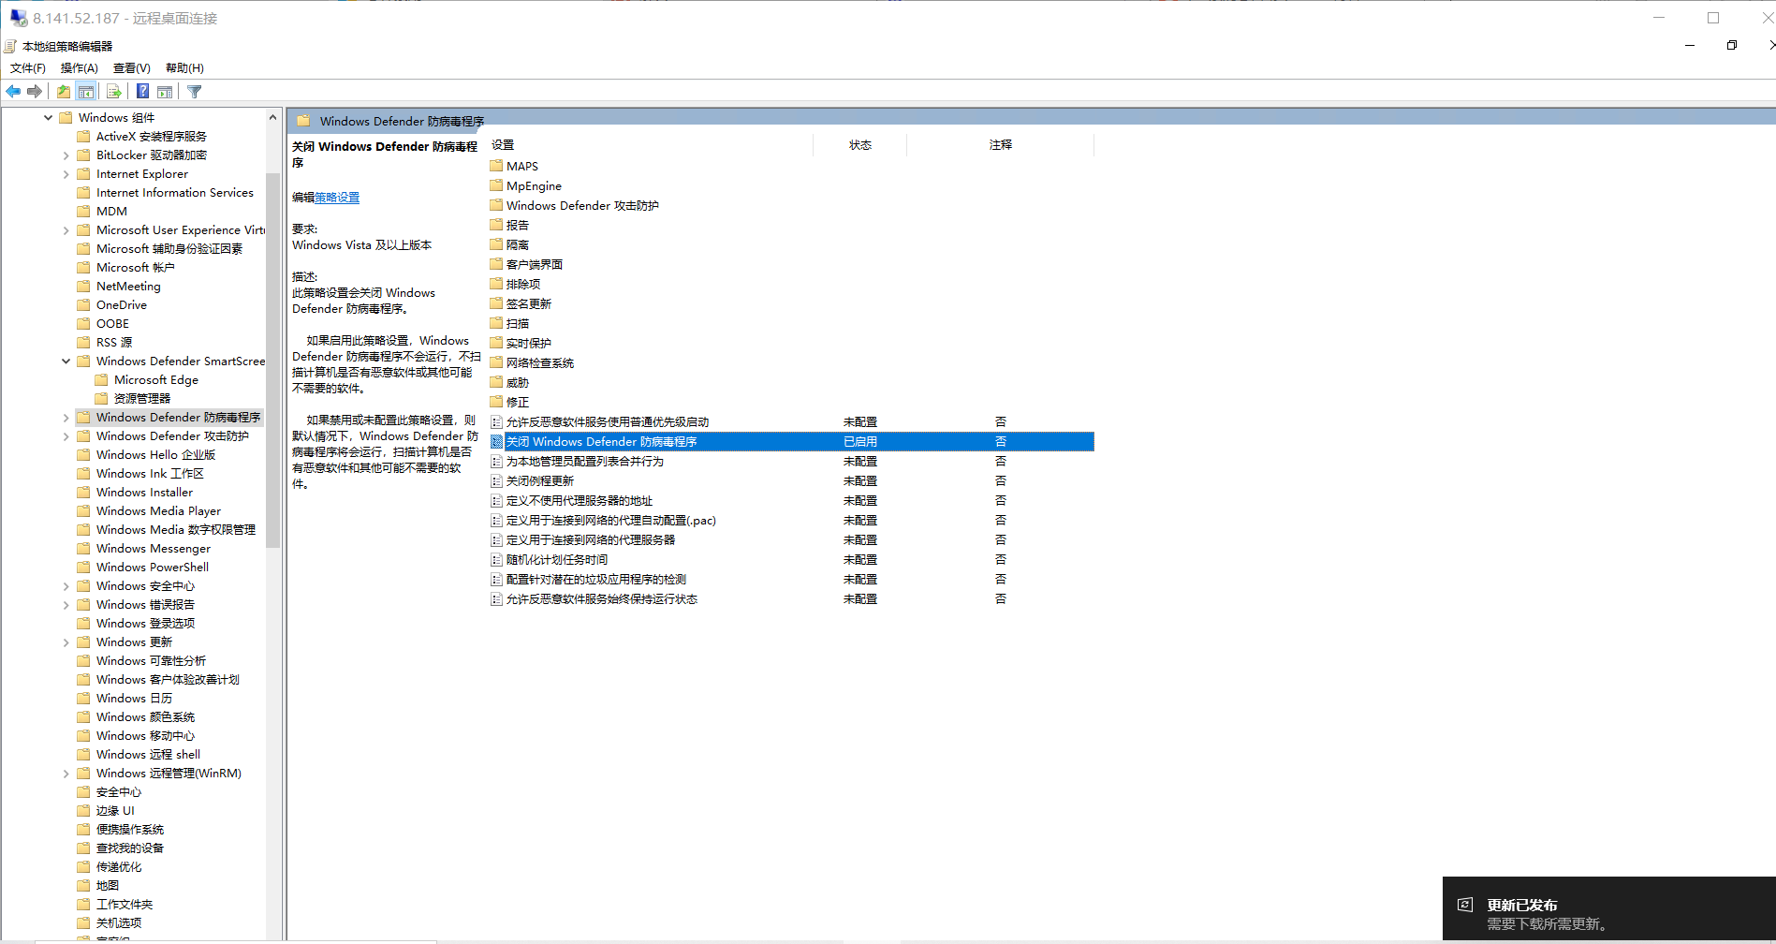
Task: Click the Filter funnel toolbar icon
Action: (195, 92)
